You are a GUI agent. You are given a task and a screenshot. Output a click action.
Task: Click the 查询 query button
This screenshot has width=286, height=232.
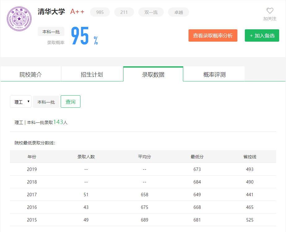coord(71,101)
